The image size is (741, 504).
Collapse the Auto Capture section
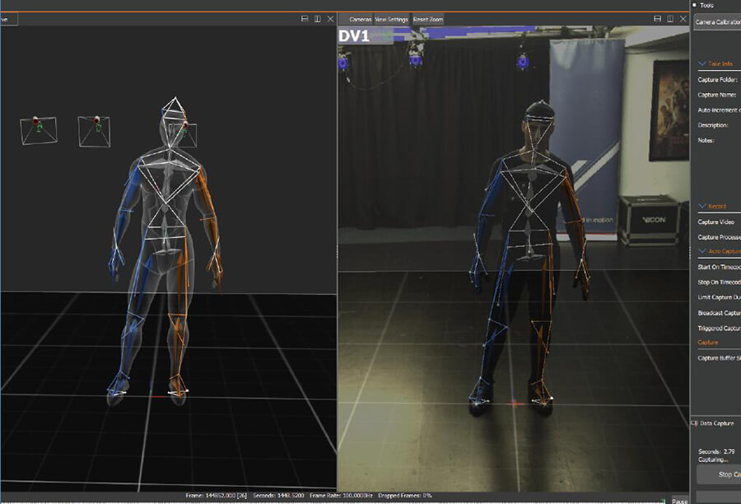(702, 251)
